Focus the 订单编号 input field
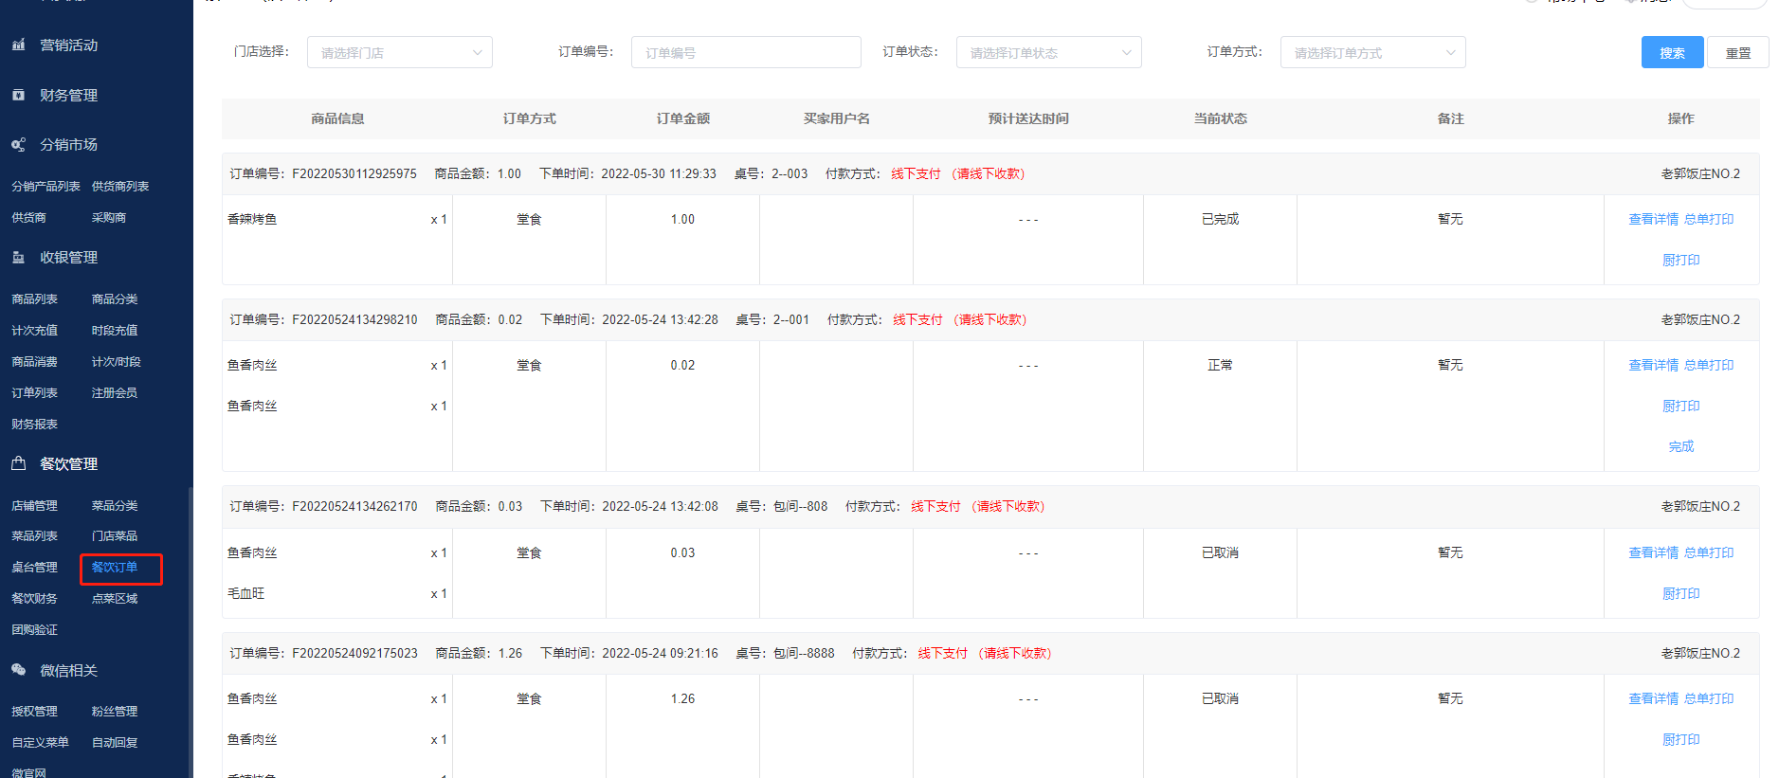Image resolution: width=1779 pixels, height=778 pixels. [745, 52]
